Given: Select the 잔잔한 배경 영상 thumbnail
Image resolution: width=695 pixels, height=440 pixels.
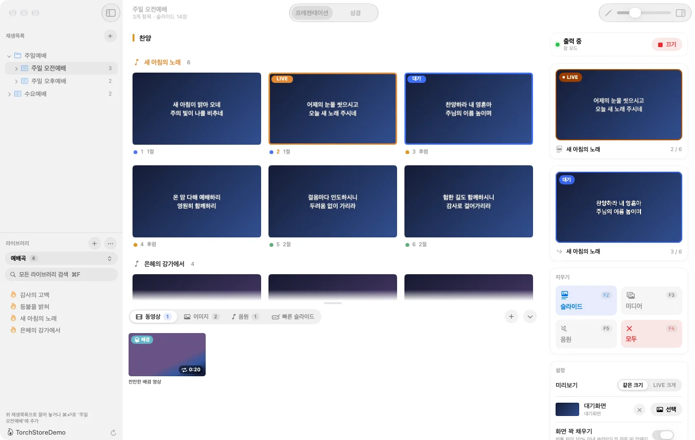Looking at the screenshot, I should [167, 355].
